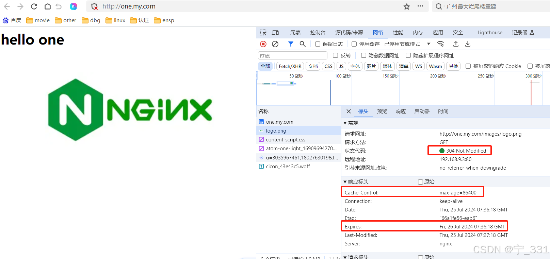The width and height of the screenshot is (550, 259).
Task: Stop recording the network log
Action: (263, 44)
